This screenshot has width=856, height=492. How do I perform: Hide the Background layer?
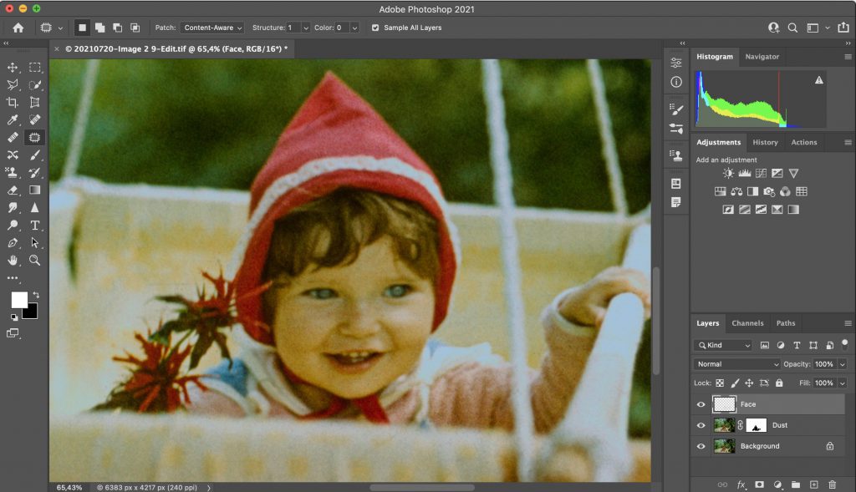point(701,446)
